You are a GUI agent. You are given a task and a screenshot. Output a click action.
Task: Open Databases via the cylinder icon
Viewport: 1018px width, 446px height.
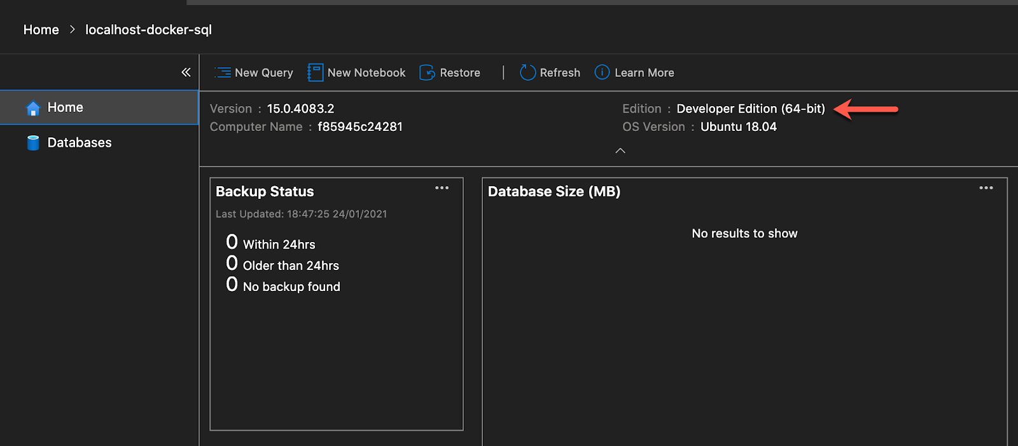pos(33,143)
